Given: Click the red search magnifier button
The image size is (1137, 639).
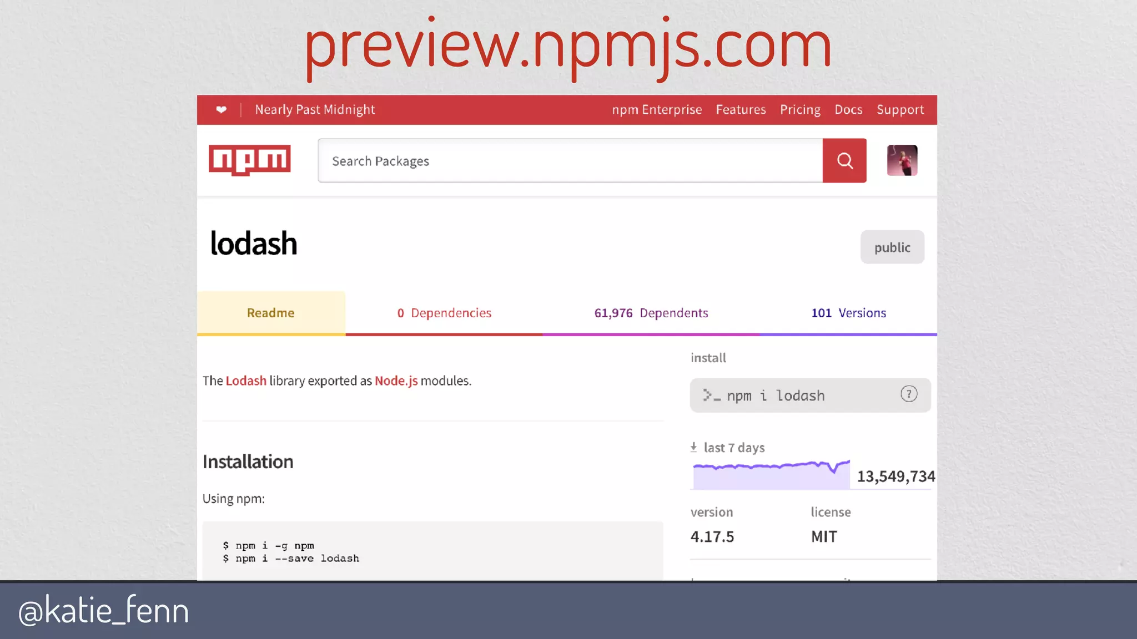Looking at the screenshot, I should 844,161.
